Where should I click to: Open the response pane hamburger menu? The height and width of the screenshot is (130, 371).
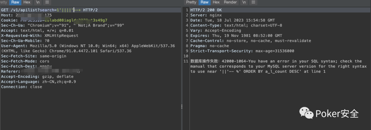pyautogui.click(x=253, y=2)
